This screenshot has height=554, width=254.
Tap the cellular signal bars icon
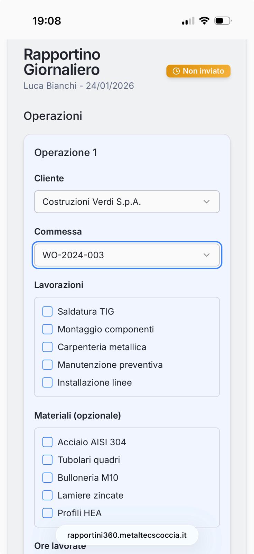pyautogui.click(x=188, y=21)
